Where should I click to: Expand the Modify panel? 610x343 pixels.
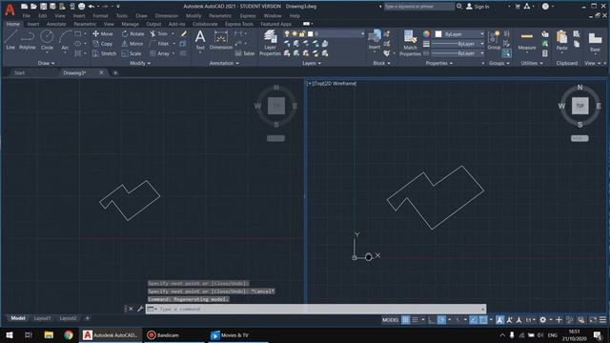(140, 63)
